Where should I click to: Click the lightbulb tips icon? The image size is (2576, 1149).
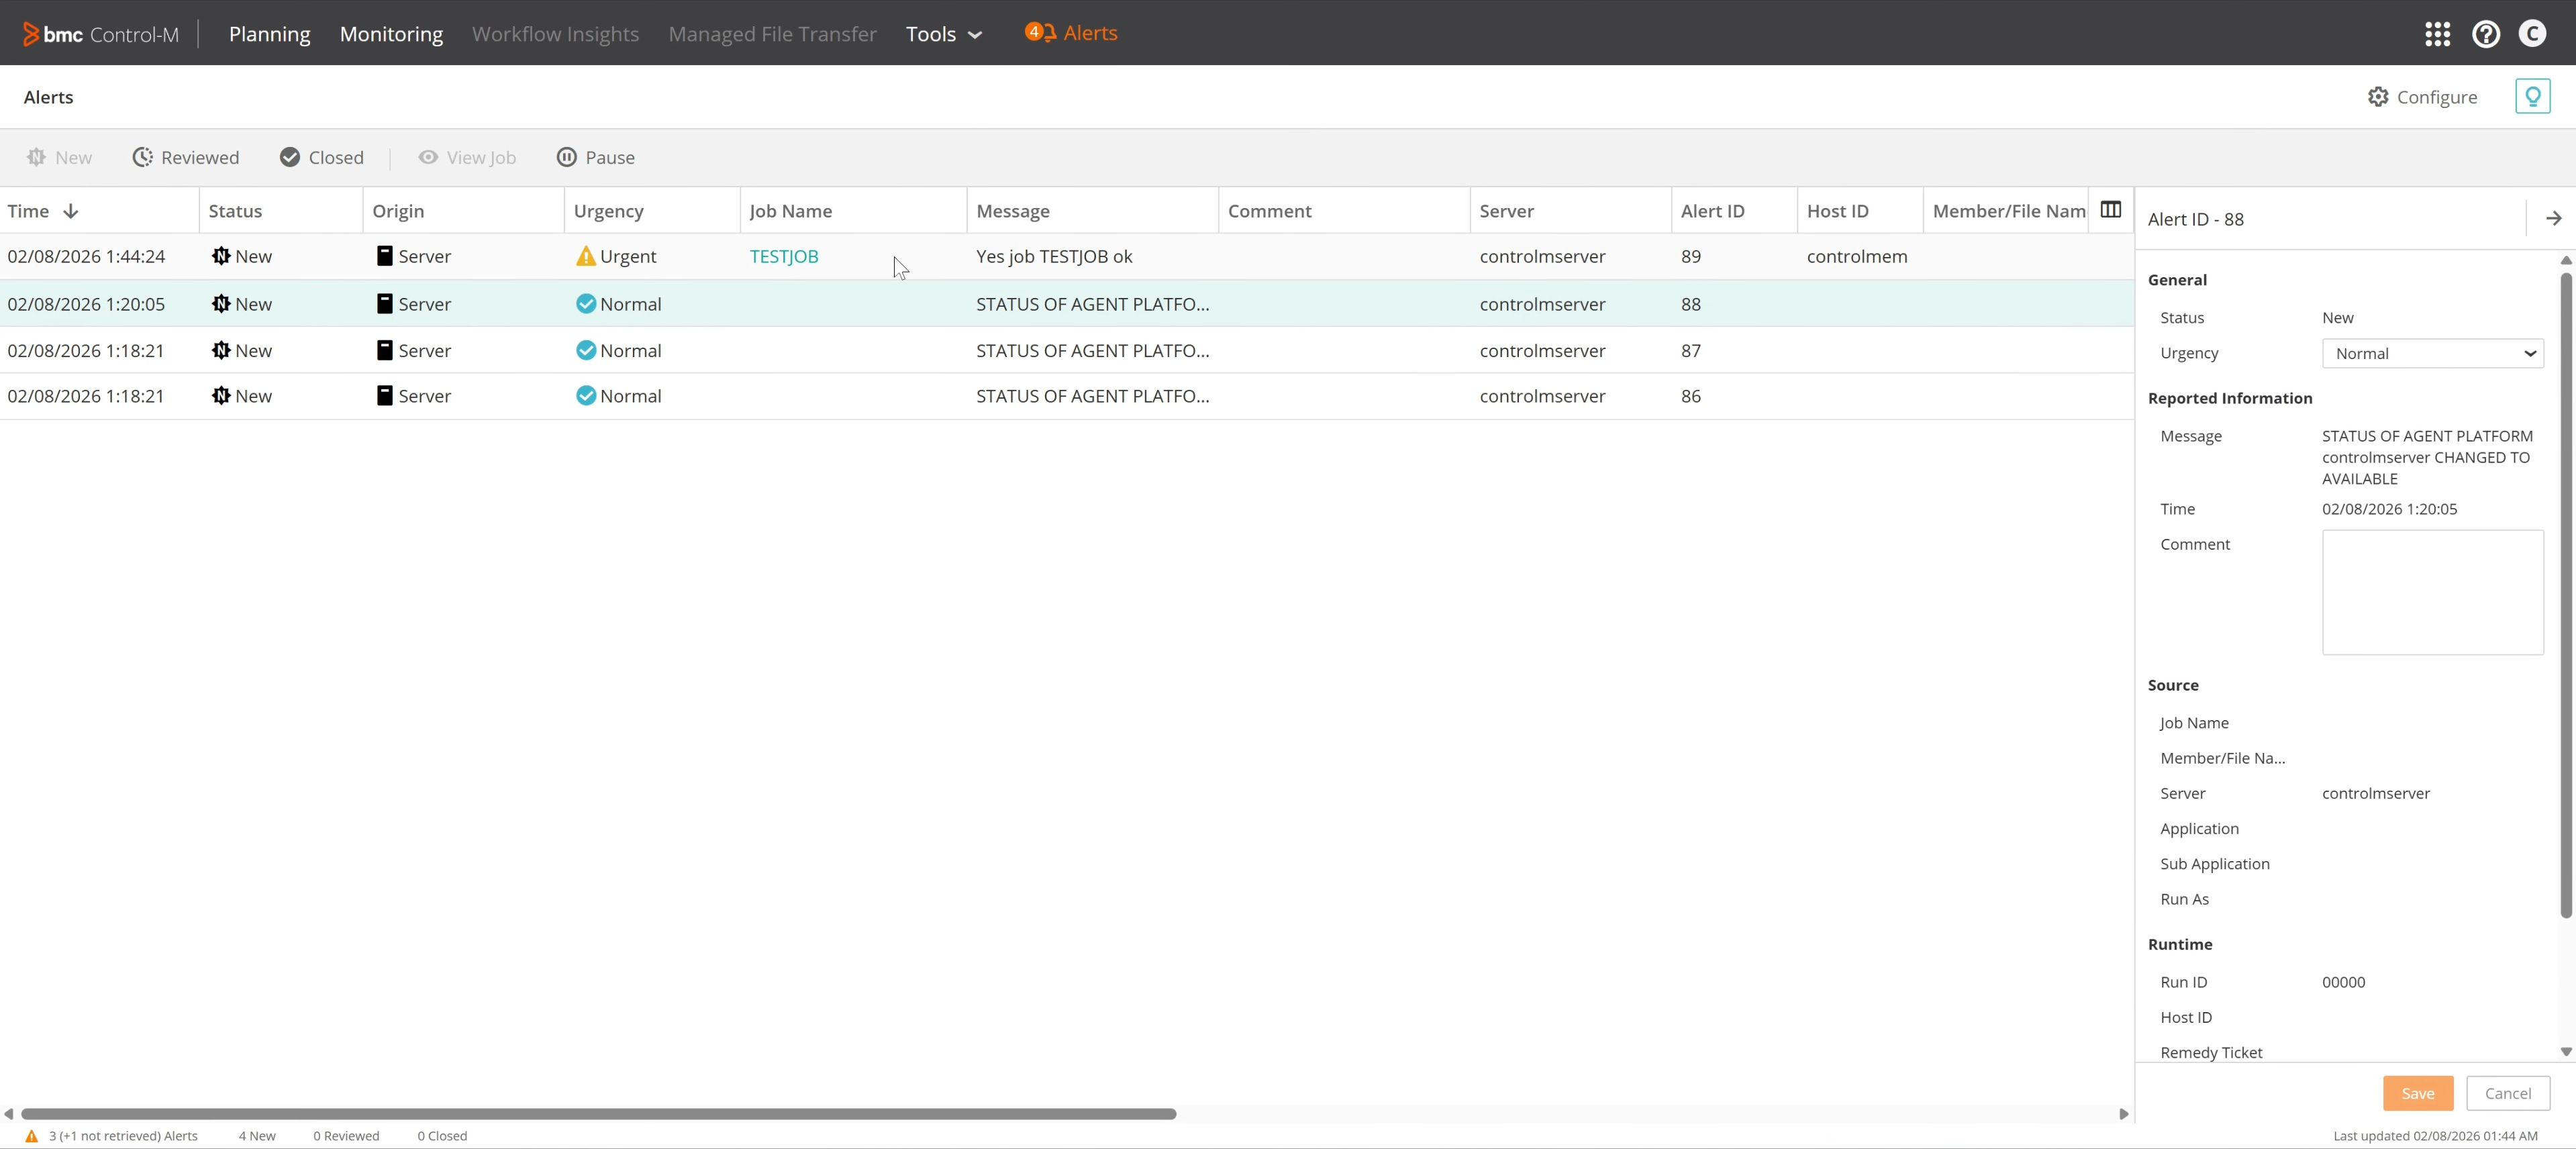pos(2532,97)
